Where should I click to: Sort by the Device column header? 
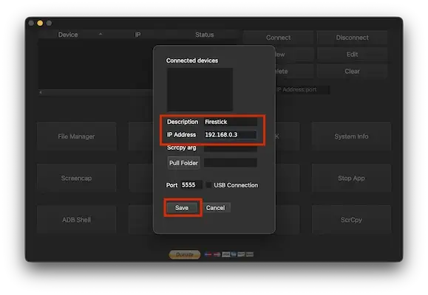[68, 35]
